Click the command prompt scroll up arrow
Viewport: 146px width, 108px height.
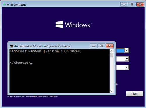[112, 51]
